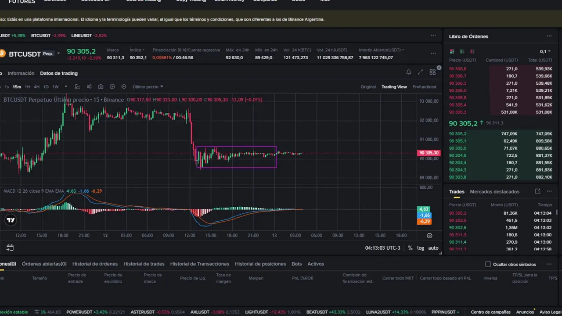This screenshot has height=316, width=562.
Task: Open Historial de trades tab
Action: 144,264
